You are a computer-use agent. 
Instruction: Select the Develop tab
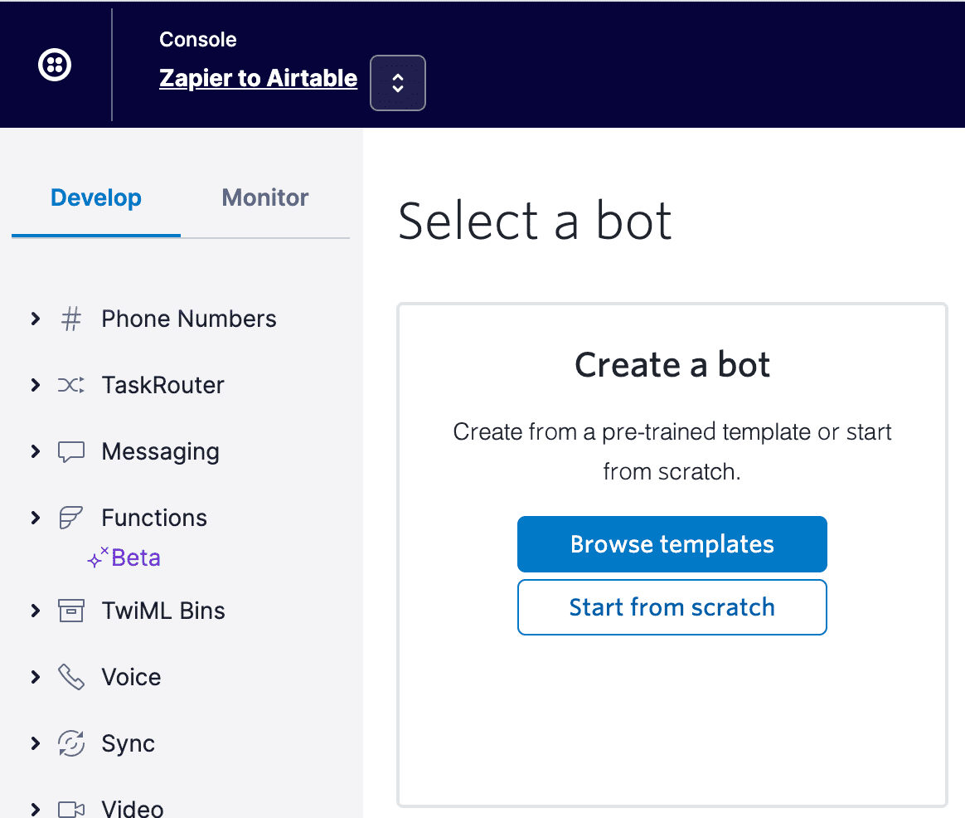96,198
